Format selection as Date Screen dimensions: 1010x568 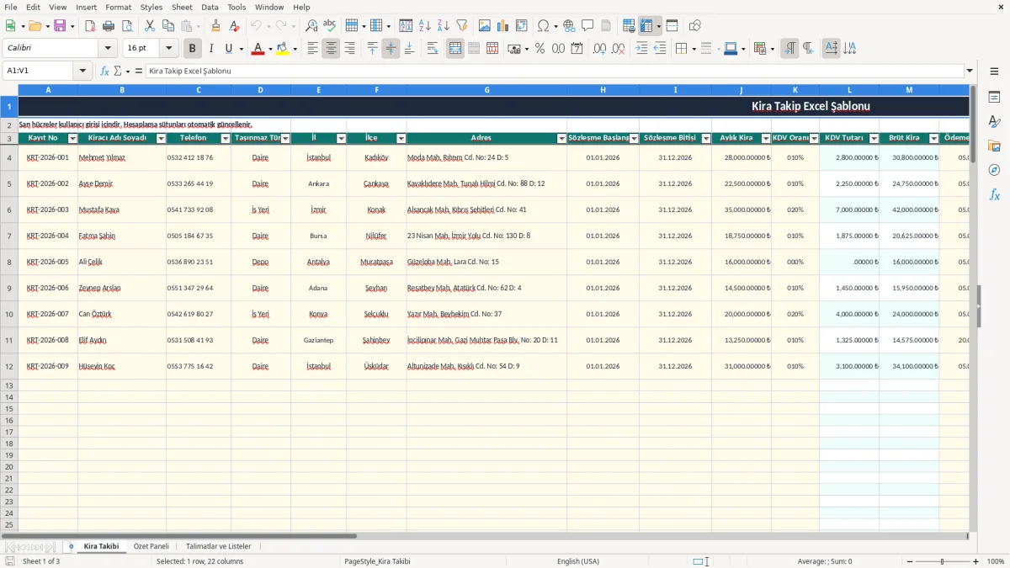click(x=577, y=49)
